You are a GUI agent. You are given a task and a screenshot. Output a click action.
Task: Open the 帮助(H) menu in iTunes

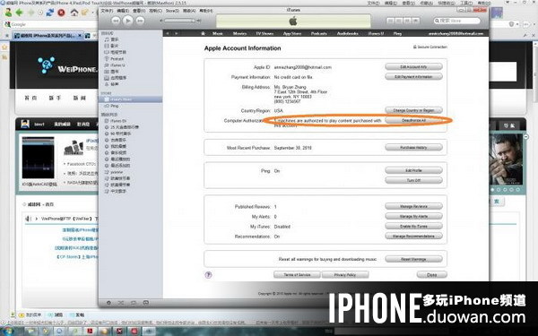[206, 11]
